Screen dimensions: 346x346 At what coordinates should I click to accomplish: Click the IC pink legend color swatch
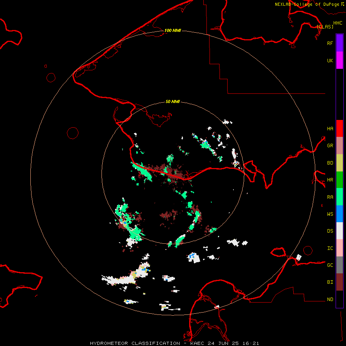click(x=339, y=248)
